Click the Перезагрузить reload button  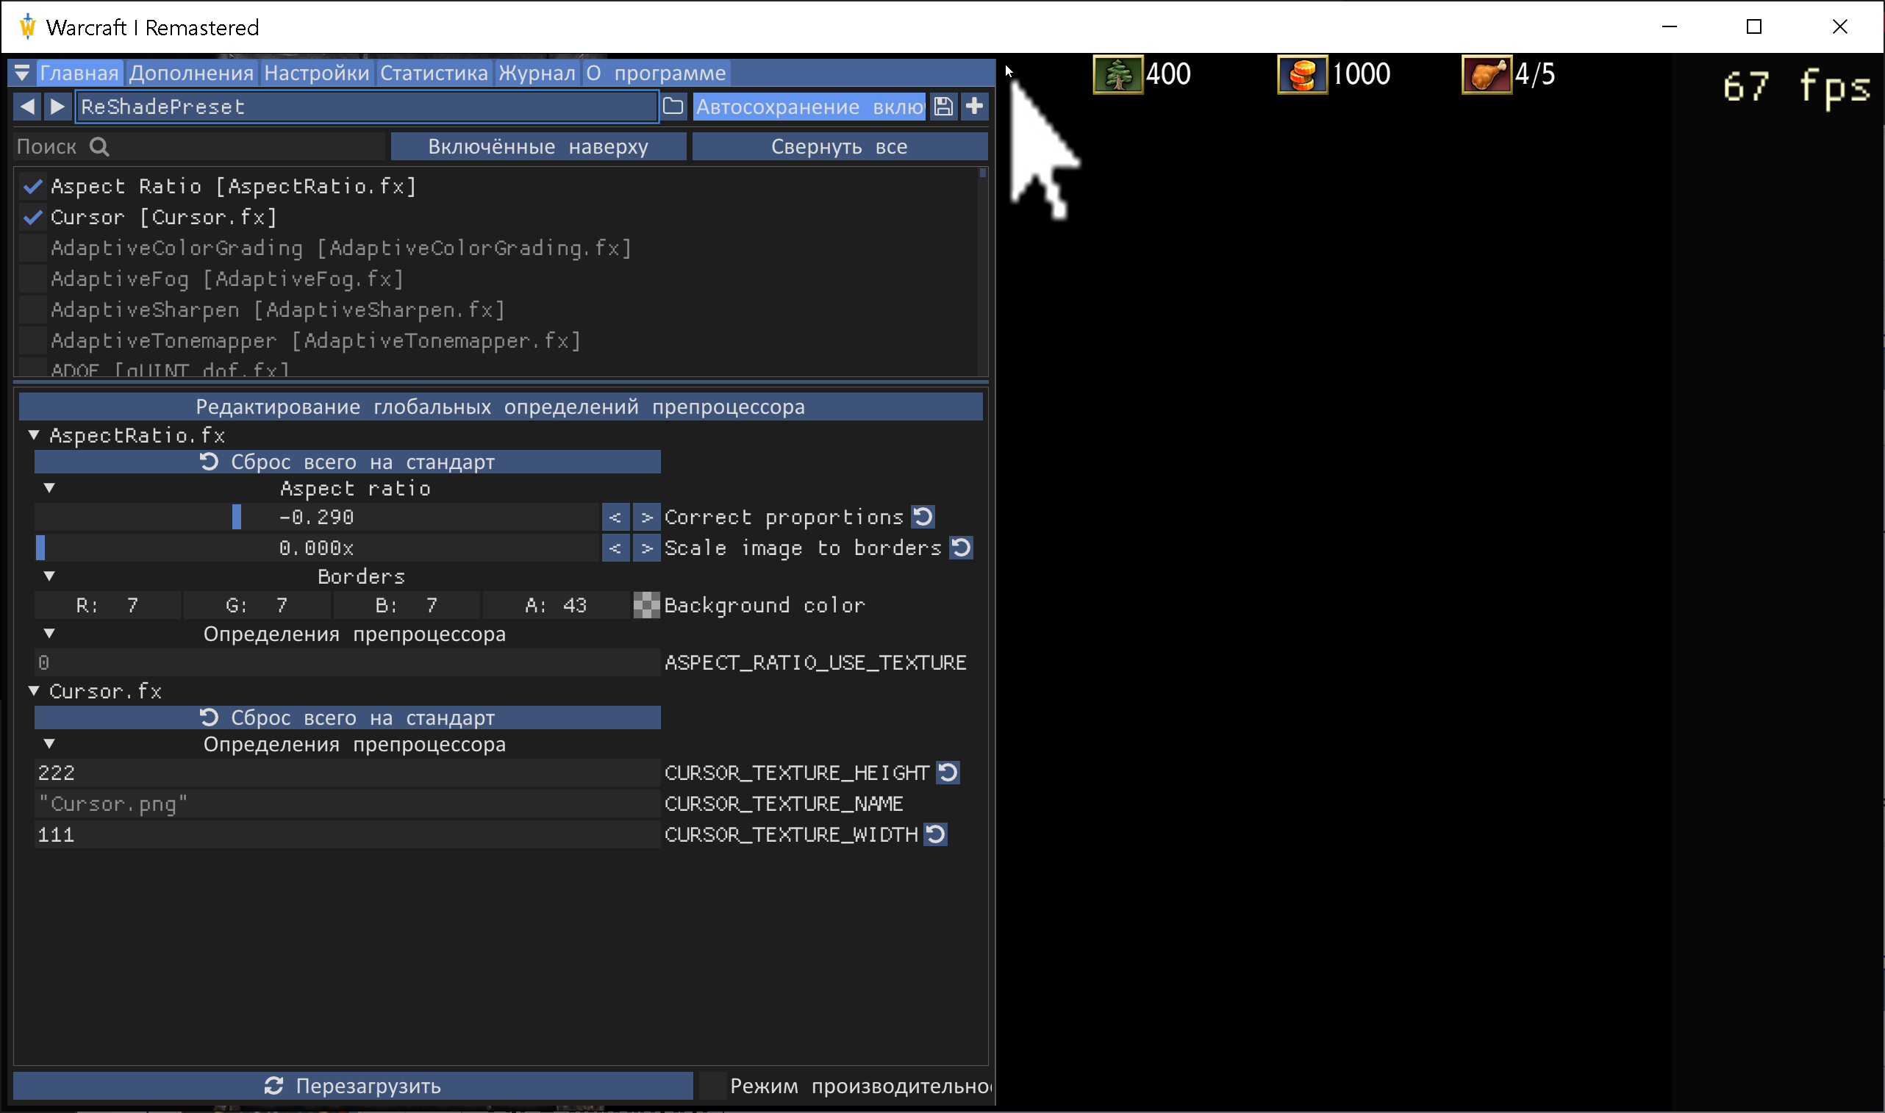(352, 1085)
